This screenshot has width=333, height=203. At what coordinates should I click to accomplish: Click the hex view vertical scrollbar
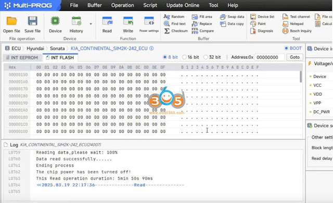(301, 77)
